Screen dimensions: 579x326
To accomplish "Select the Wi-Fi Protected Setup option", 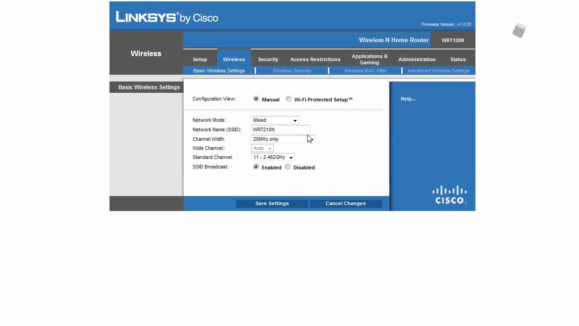I will pyautogui.click(x=289, y=99).
